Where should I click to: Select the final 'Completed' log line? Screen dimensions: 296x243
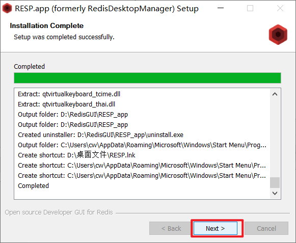point(34,186)
